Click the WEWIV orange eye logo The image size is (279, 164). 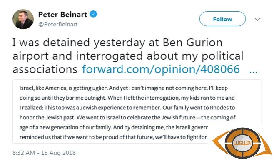click(x=242, y=143)
